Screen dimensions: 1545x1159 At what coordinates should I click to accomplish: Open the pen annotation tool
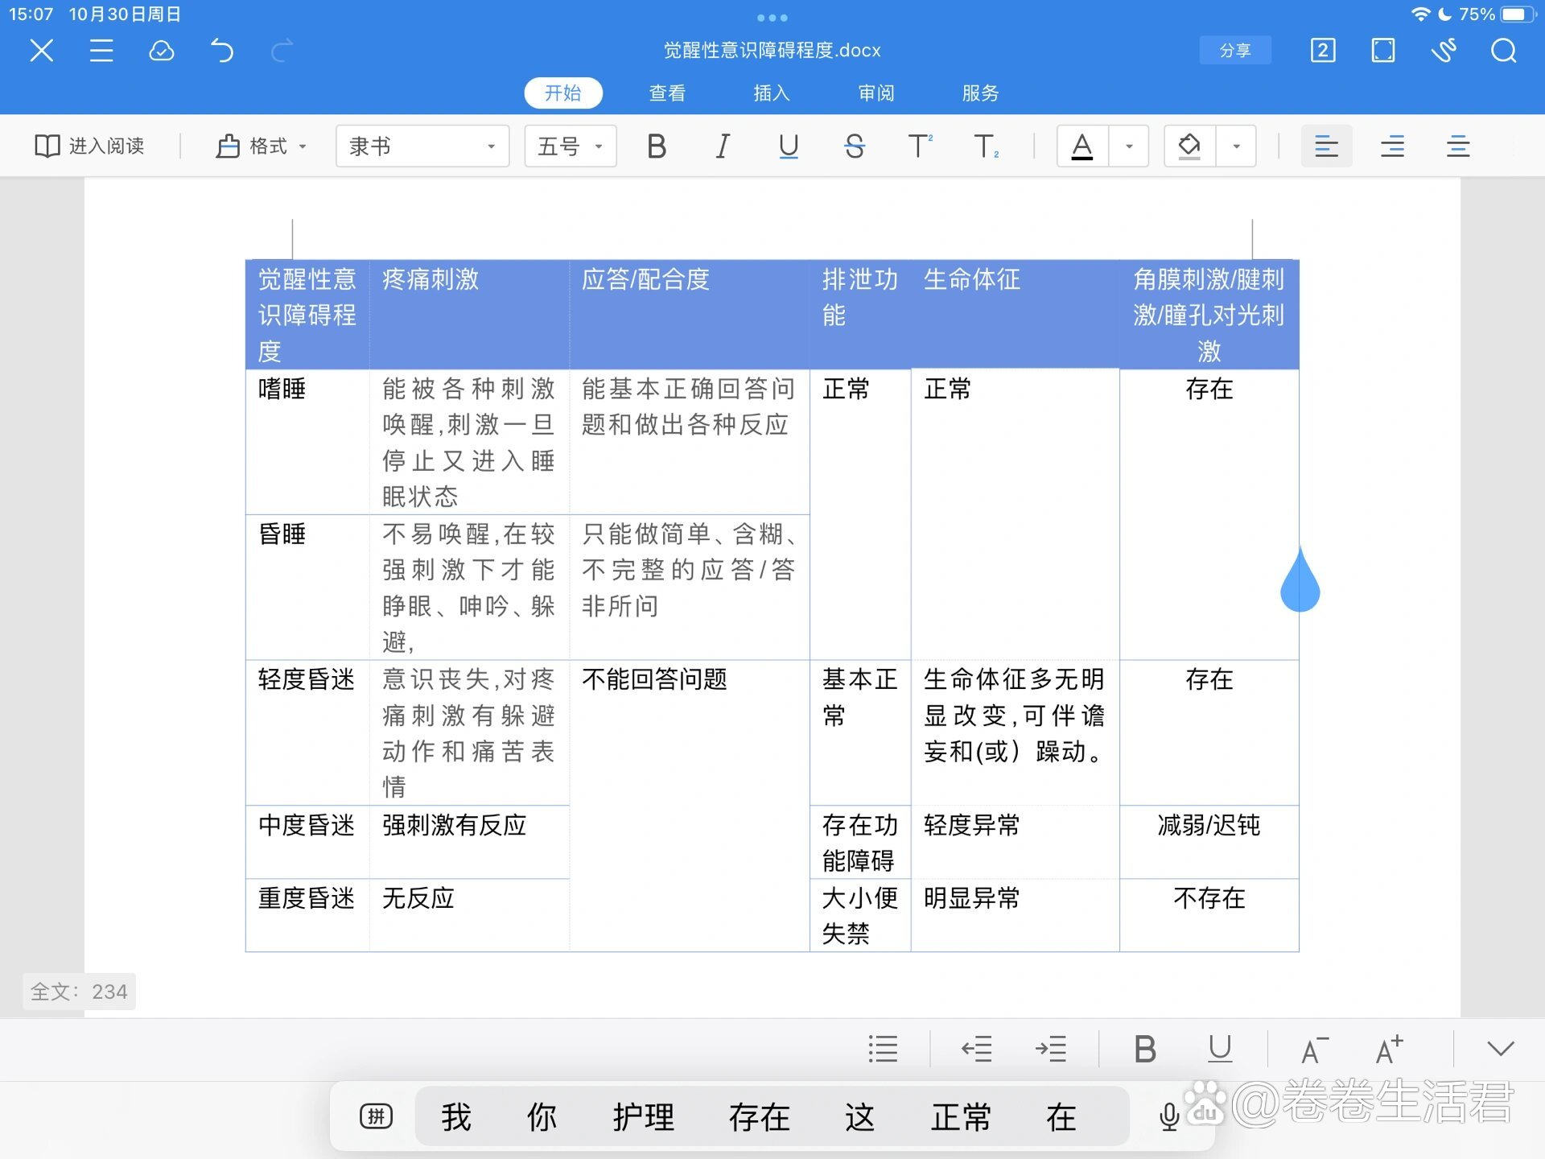point(1444,51)
